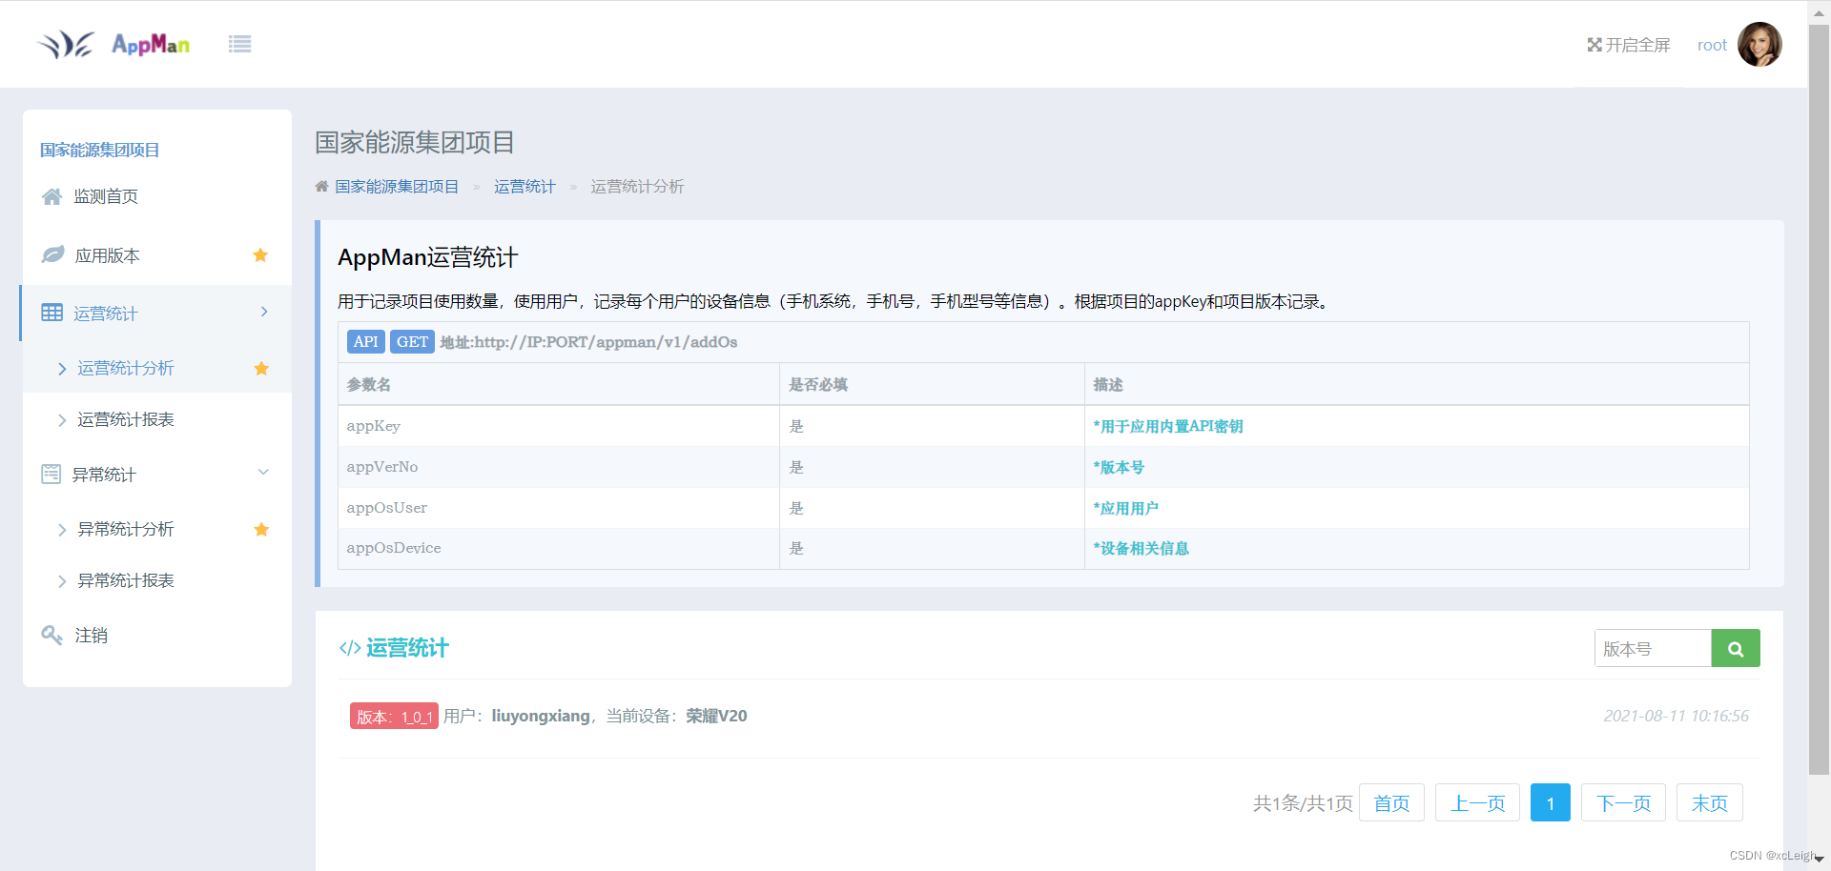
Task: Click the user avatar photo
Action: pos(1759,45)
